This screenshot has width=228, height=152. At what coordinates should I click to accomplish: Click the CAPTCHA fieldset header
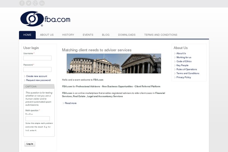[39, 86]
